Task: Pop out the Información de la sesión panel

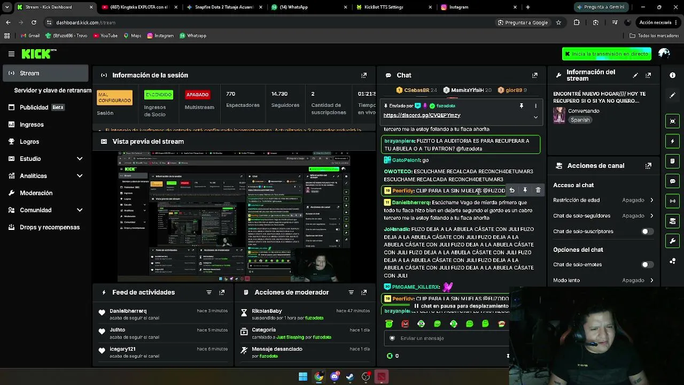Action: click(364, 75)
